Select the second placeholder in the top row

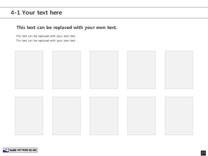[66, 70]
